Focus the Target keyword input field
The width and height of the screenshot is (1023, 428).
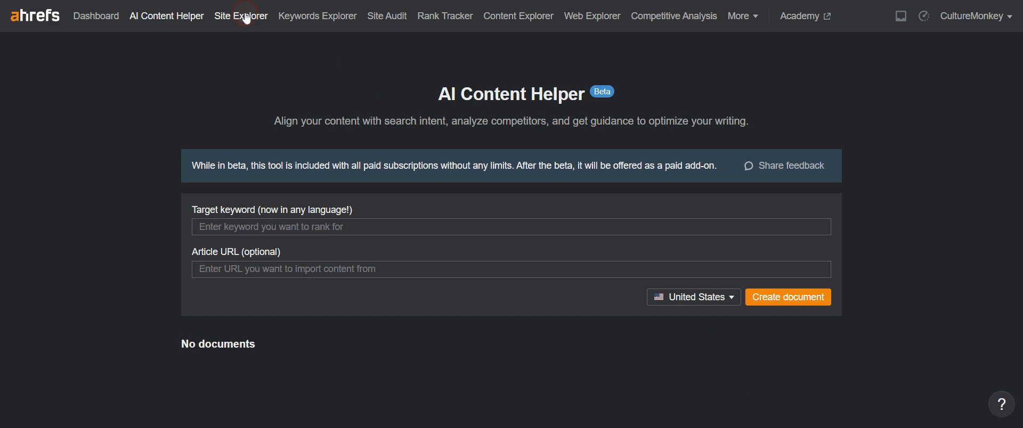tap(511, 227)
